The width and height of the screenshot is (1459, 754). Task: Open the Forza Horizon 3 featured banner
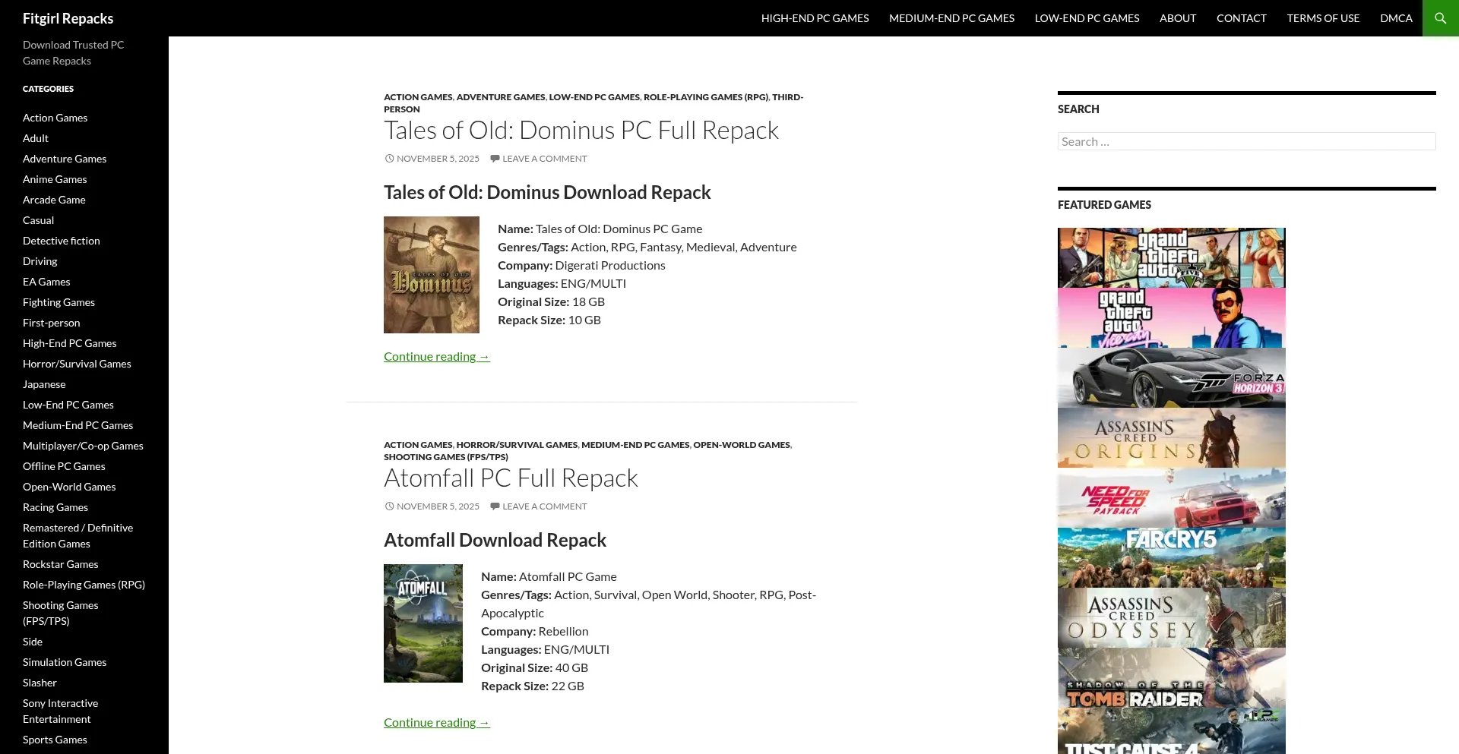click(x=1171, y=377)
